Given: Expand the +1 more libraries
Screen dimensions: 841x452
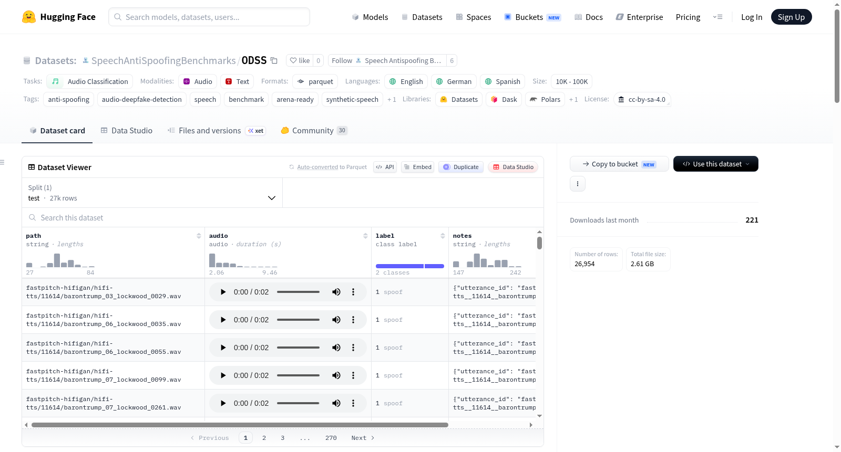Looking at the screenshot, I should coord(573,99).
